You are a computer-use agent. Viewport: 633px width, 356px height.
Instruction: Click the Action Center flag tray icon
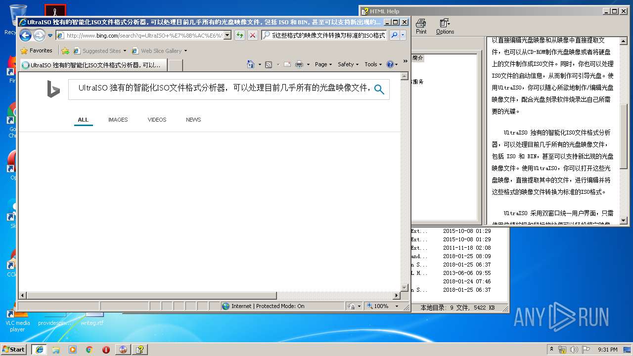(586, 350)
